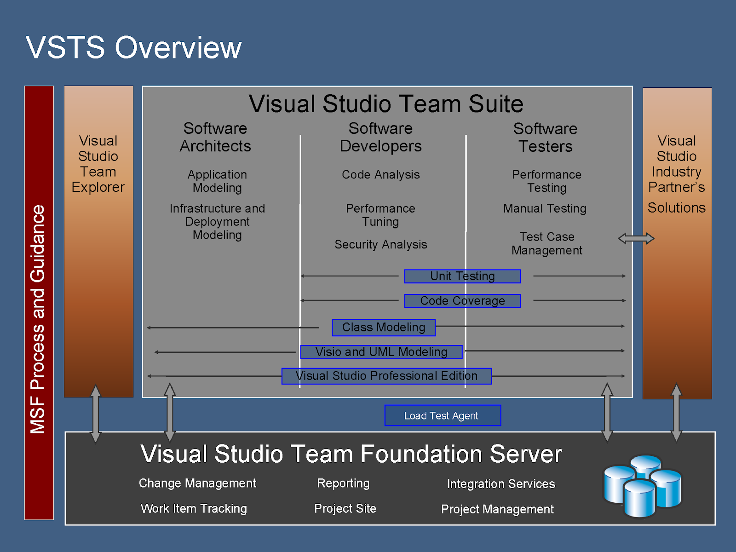This screenshot has width=736, height=552.
Task: Click the Performance Tuning label
Action: [380, 215]
